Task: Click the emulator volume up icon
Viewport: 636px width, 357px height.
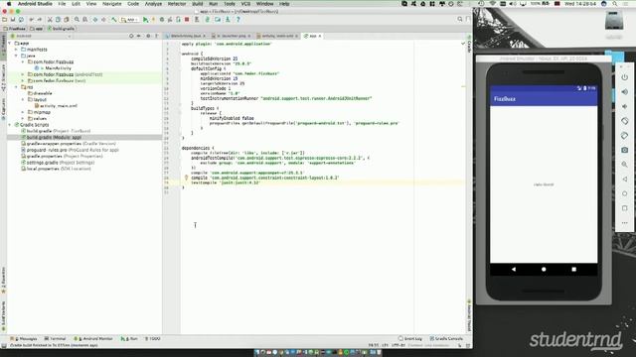Action: point(625,92)
